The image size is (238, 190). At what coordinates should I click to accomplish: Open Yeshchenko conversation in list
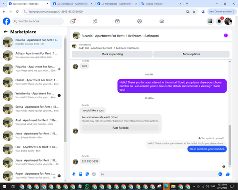click(32, 95)
